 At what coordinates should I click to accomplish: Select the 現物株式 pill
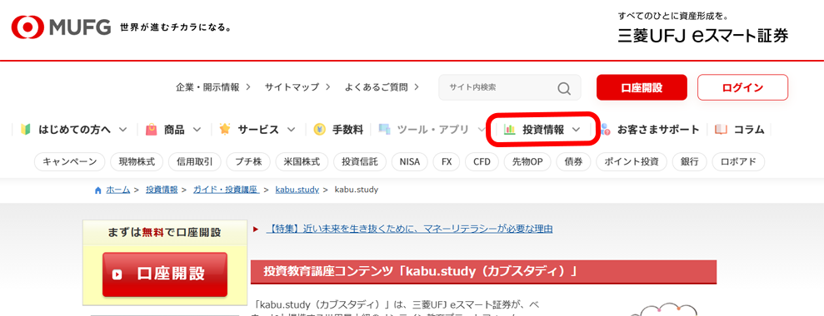[137, 161]
